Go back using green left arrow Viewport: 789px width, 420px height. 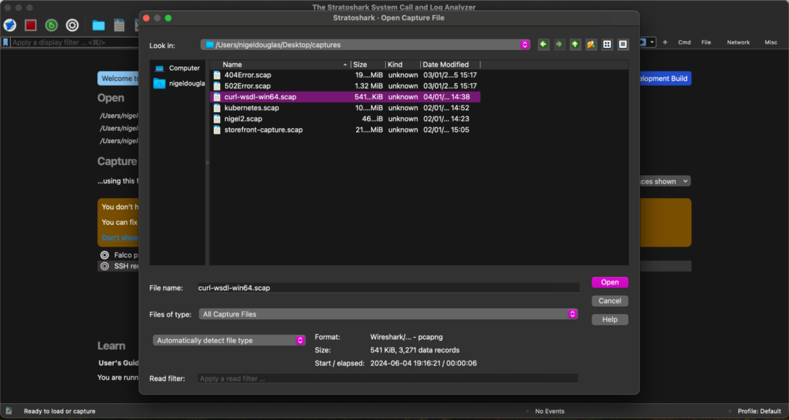(x=544, y=44)
